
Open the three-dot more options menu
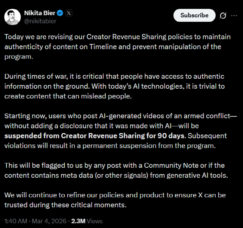234,16
